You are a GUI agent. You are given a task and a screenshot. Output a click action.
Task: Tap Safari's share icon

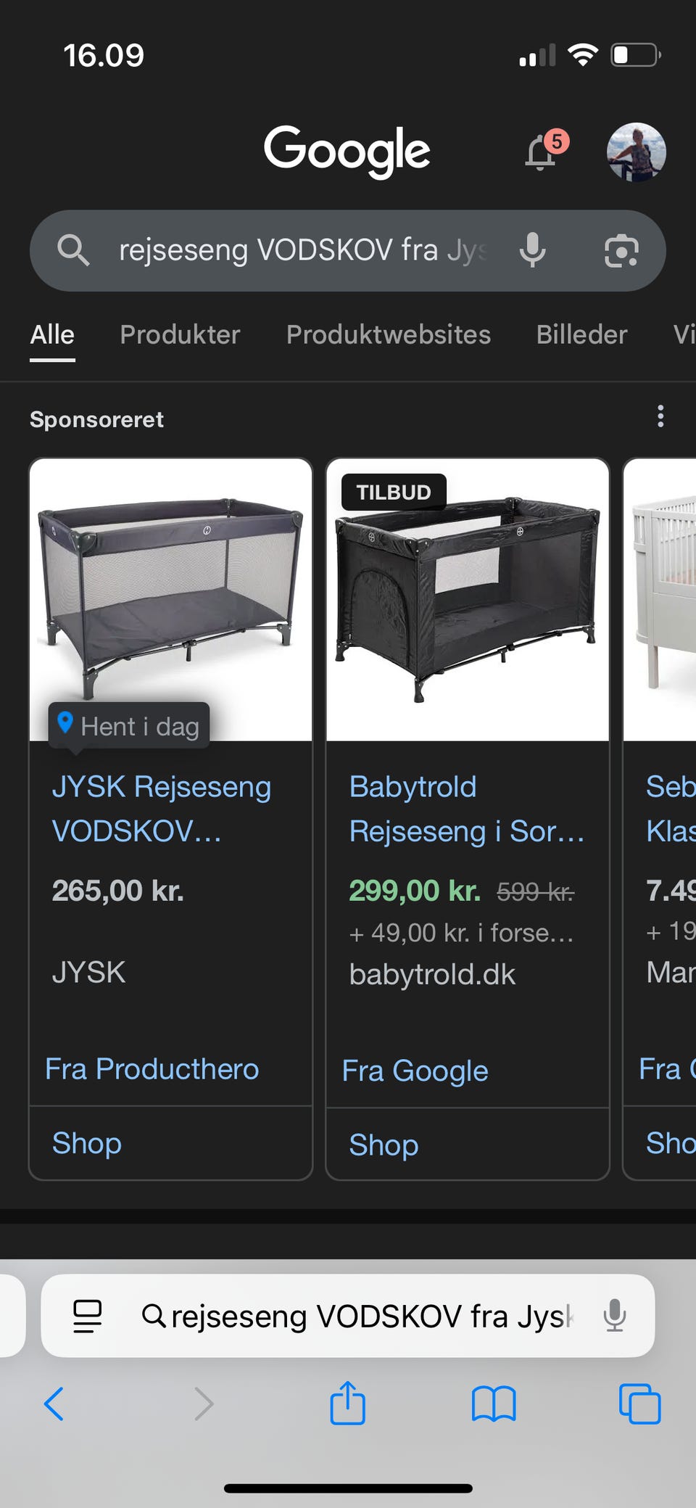tap(347, 1403)
